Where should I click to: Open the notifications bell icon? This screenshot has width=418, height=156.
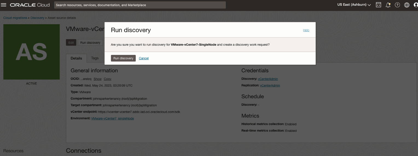tap(388, 5)
